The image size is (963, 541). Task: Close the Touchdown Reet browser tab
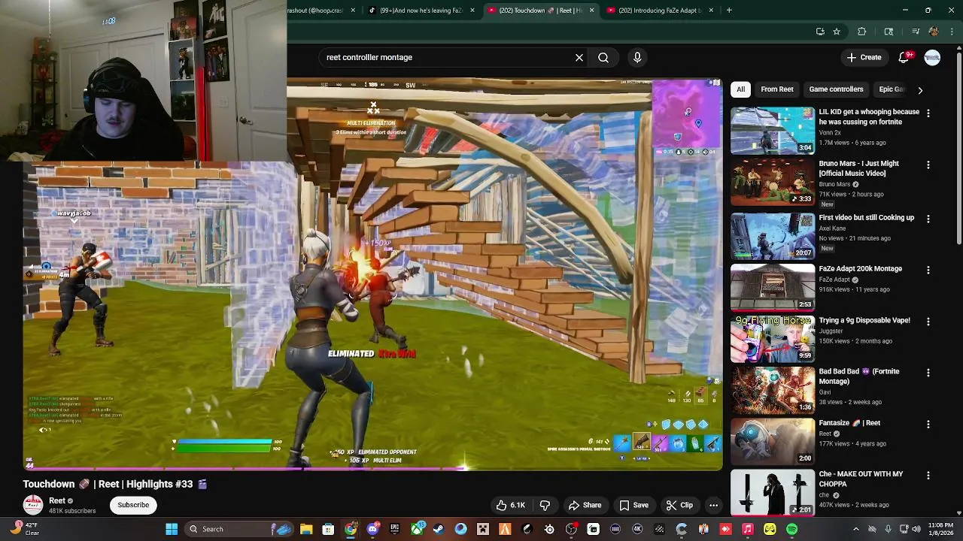click(x=591, y=11)
